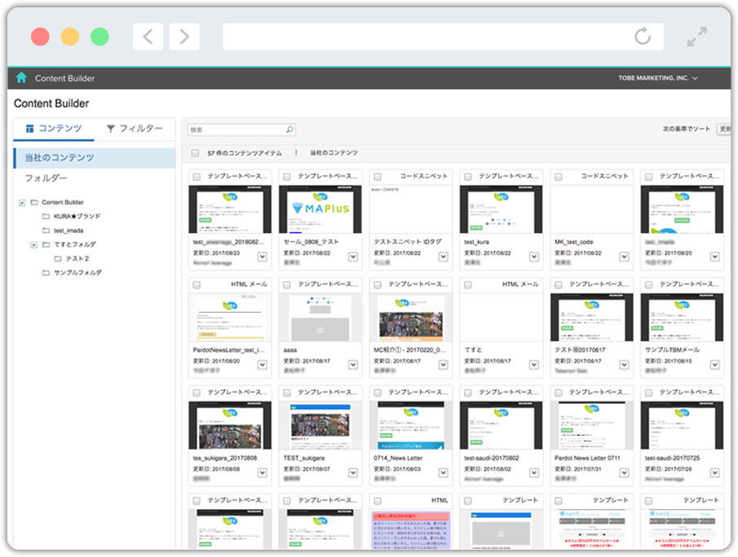The width and height of the screenshot is (738, 557).
Task: Click the search magnifier icon
Action: [x=289, y=129]
